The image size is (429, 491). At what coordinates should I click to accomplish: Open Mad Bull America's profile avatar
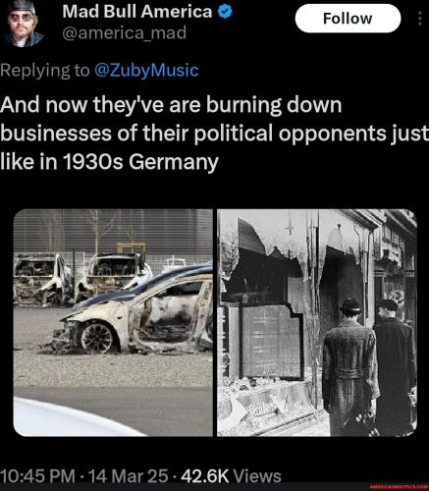point(23,23)
